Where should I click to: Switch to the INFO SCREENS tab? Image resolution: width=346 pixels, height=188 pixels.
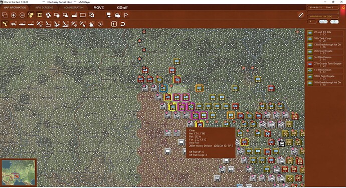click(x=44, y=7)
